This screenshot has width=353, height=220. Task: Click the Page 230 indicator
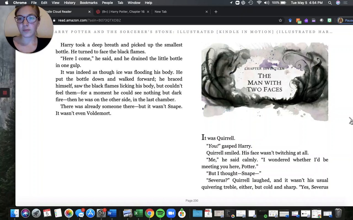point(192,201)
